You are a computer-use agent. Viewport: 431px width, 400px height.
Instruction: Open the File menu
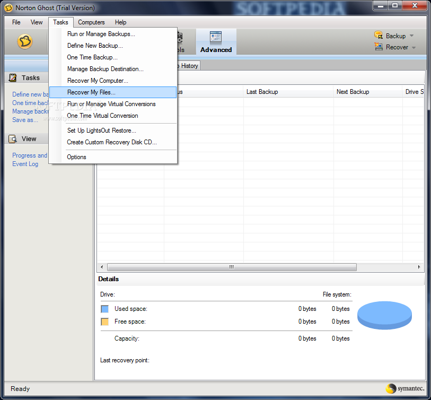[x=16, y=22]
